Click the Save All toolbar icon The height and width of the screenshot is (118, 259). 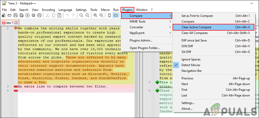coord(21,16)
